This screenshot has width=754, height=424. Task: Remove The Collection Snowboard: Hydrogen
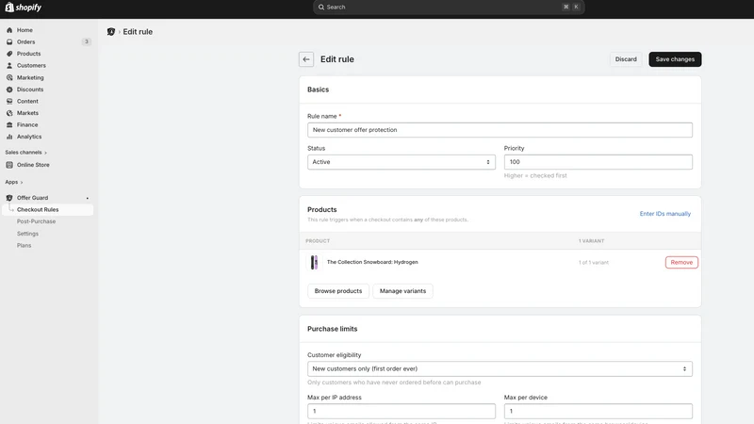coord(681,263)
